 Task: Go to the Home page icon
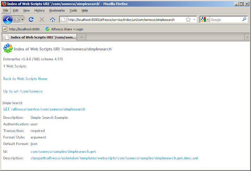(x=53, y=20)
